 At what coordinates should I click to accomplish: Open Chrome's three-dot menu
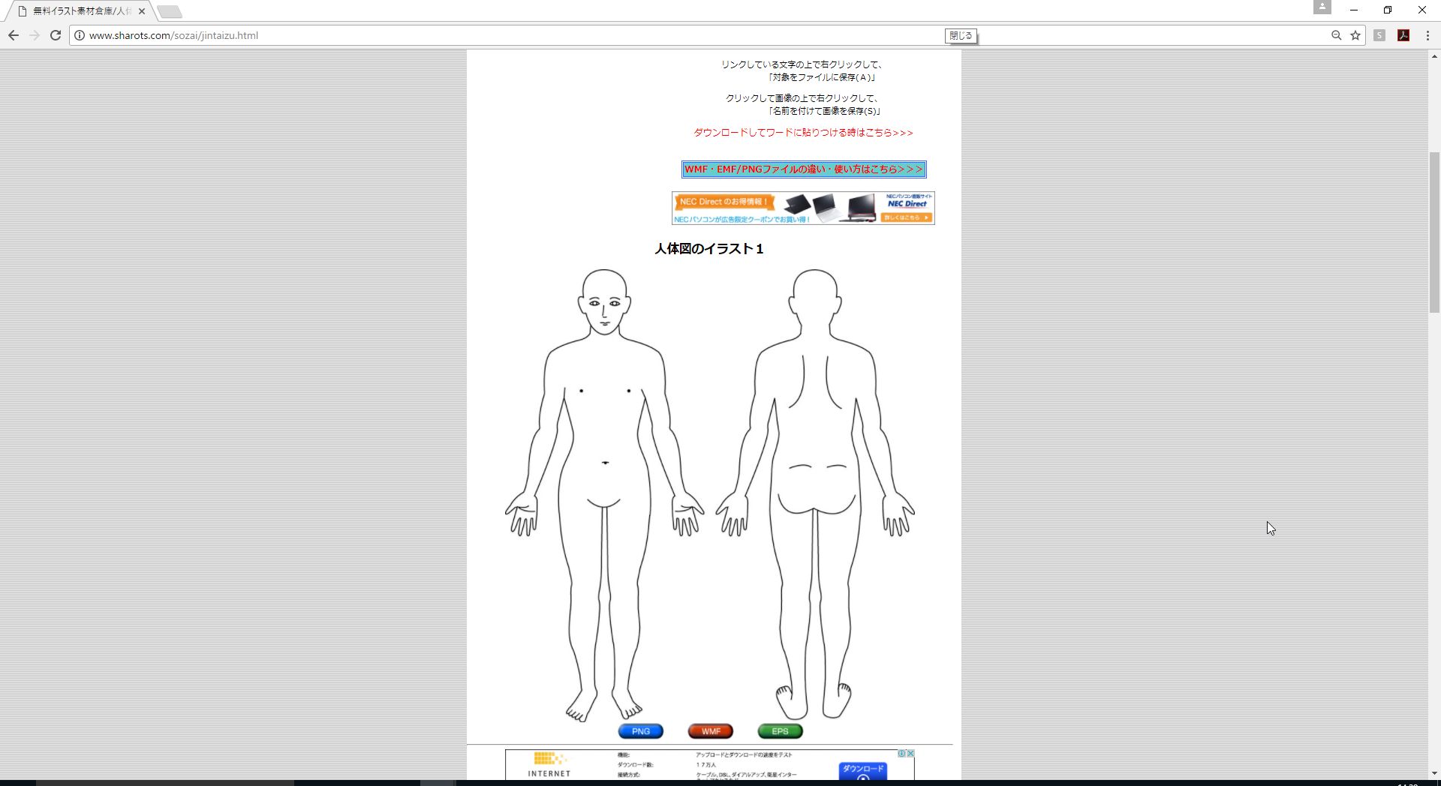(1427, 35)
